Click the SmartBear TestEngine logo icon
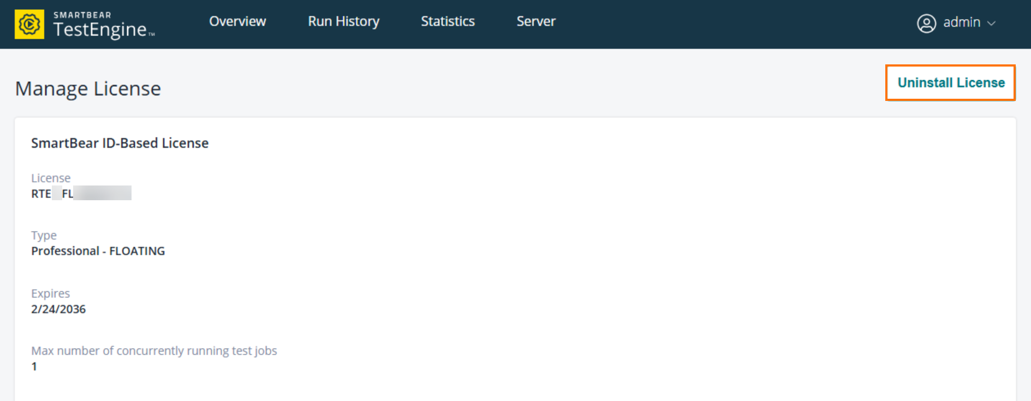1031x401 pixels. [x=29, y=24]
